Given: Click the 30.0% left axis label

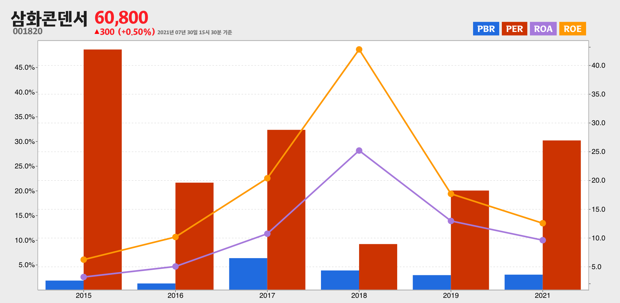Looking at the screenshot, I should (x=25, y=142).
